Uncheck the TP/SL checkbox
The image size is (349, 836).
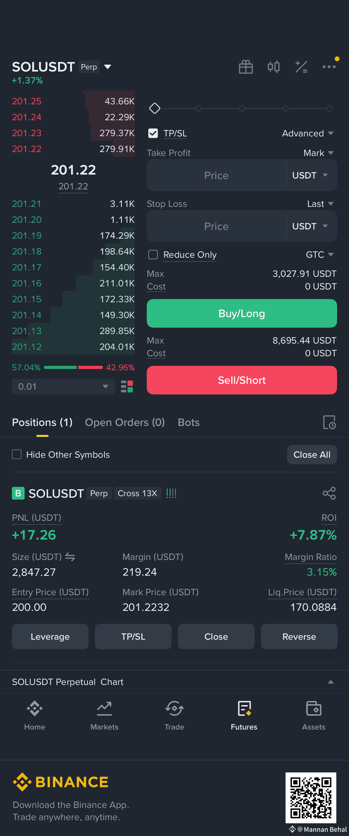153,134
